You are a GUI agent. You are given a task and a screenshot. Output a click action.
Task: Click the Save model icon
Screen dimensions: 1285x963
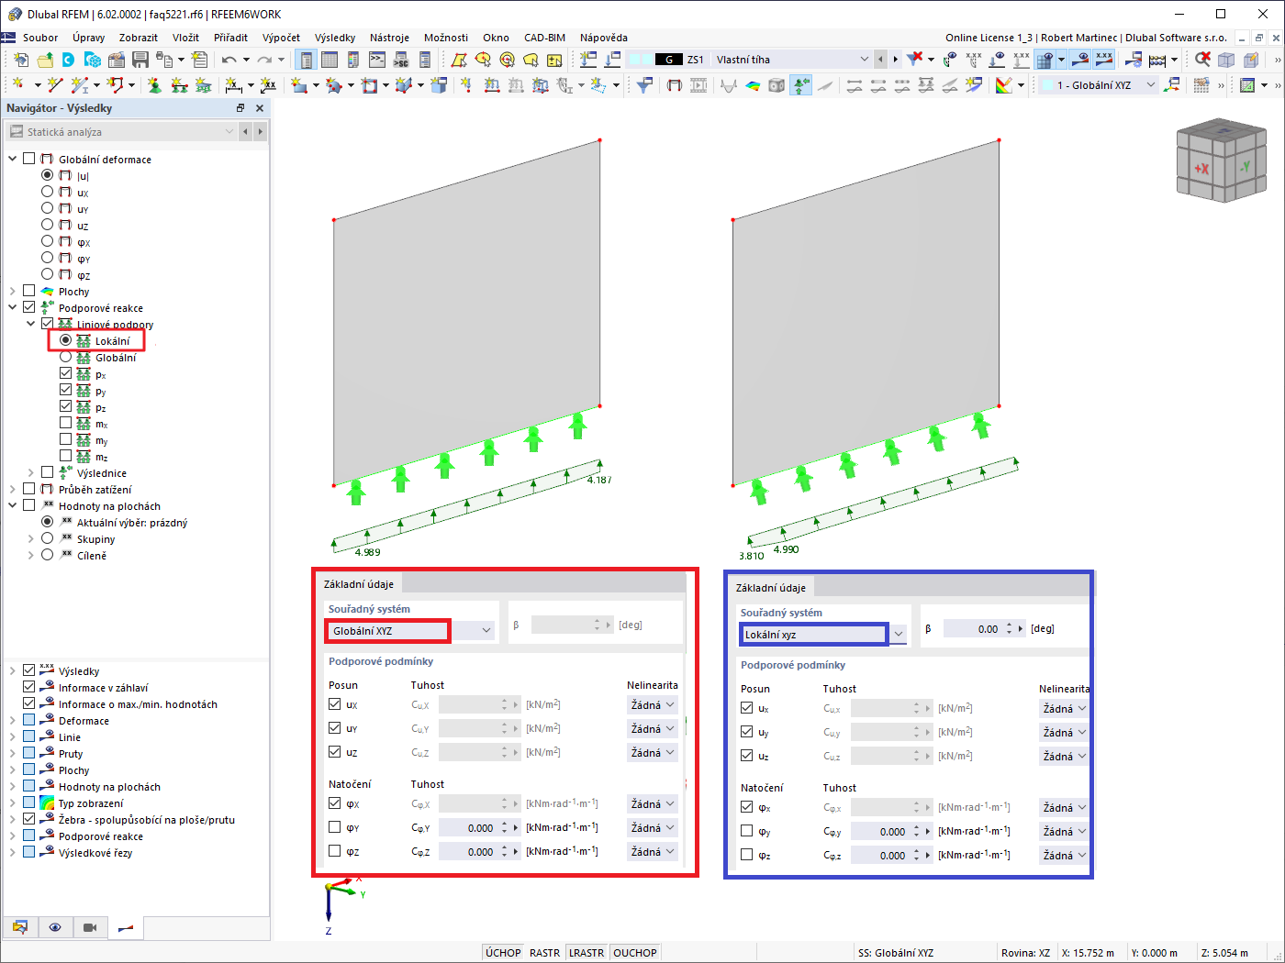140,58
